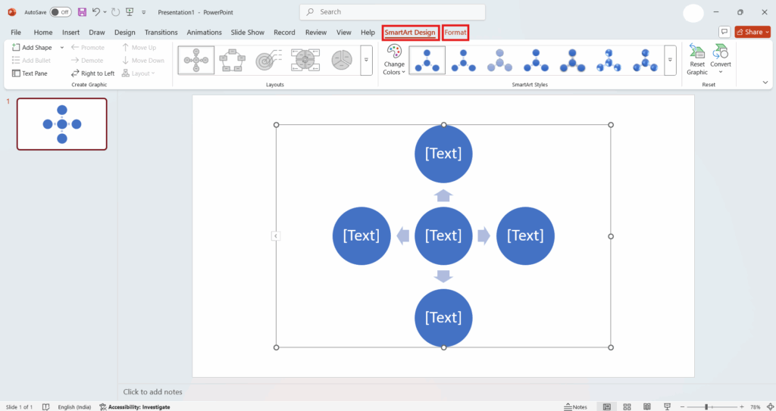The height and width of the screenshot is (411, 776).
Task: Select slide 1 thumbnail in panel
Action: (62, 124)
